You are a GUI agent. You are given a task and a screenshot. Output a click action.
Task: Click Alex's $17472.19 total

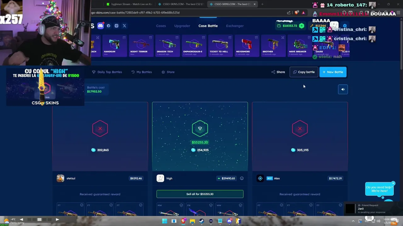[335, 178]
